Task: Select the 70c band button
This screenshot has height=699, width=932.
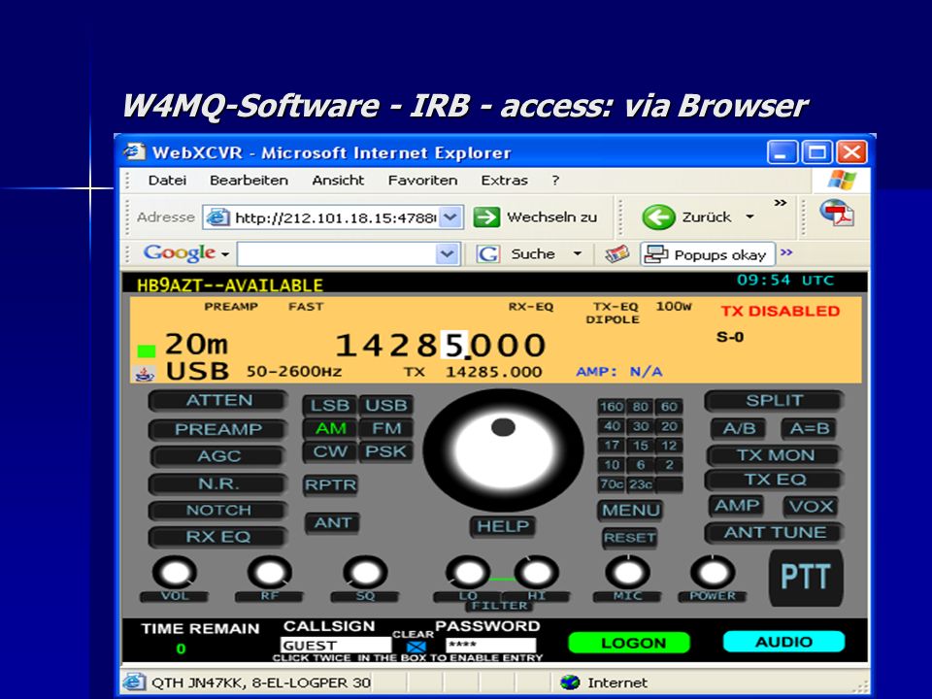Action: point(611,484)
